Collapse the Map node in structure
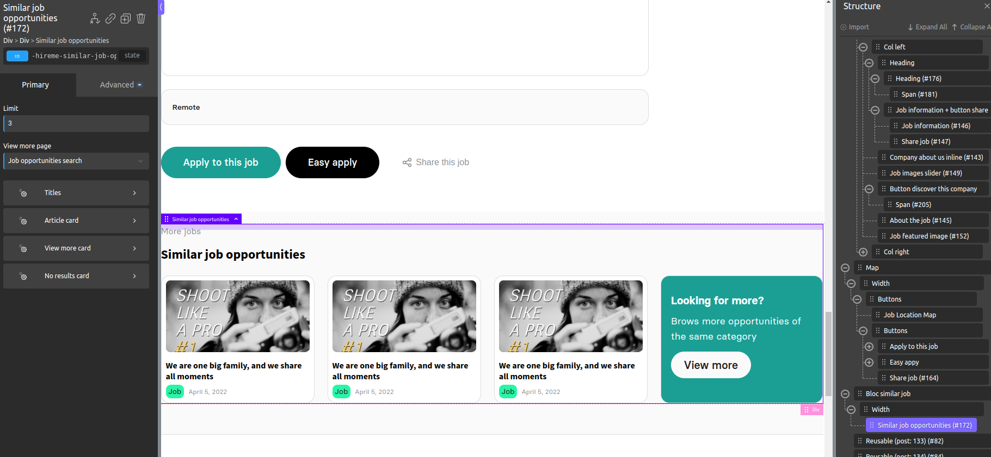This screenshot has height=457, width=991. (x=845, y=268)
